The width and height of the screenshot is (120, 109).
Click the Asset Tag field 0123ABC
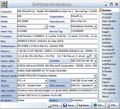click(33, 31)
